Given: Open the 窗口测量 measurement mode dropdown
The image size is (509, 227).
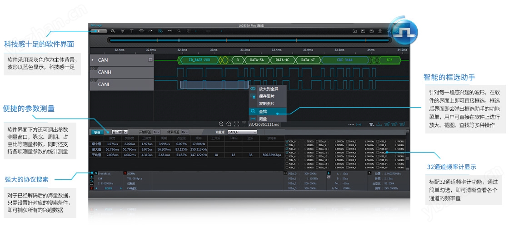Looking at the screenshot, I should pos(120,132).
